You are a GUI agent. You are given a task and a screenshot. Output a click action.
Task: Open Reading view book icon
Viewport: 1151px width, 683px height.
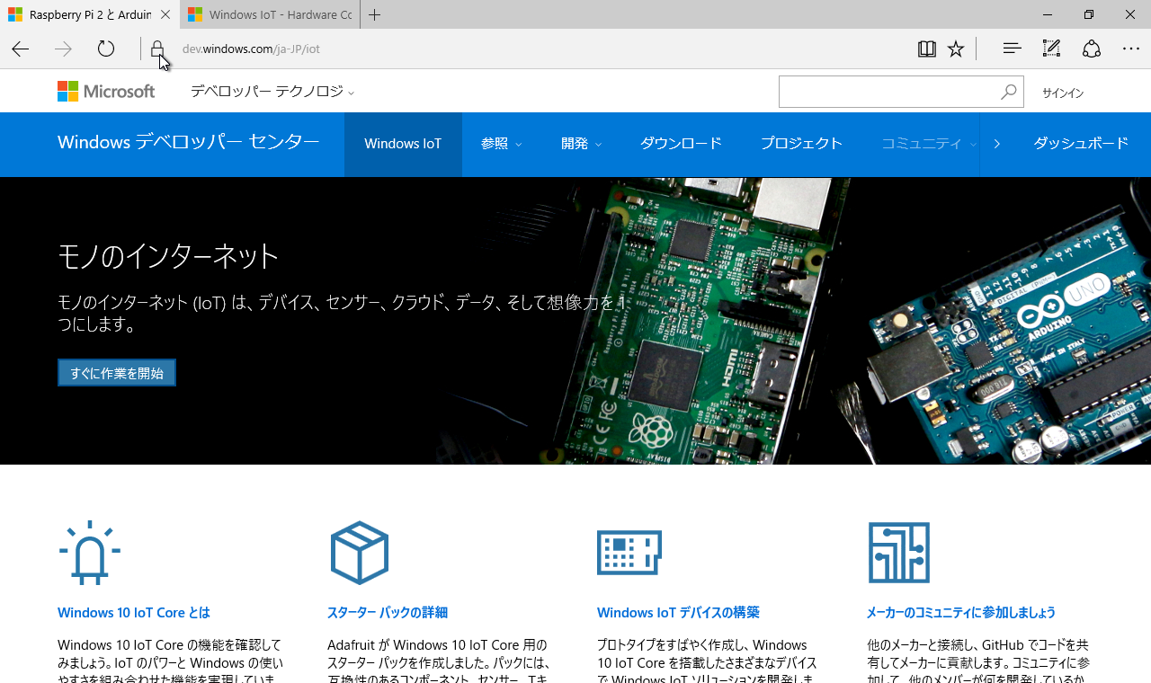[x=927, y=49]
